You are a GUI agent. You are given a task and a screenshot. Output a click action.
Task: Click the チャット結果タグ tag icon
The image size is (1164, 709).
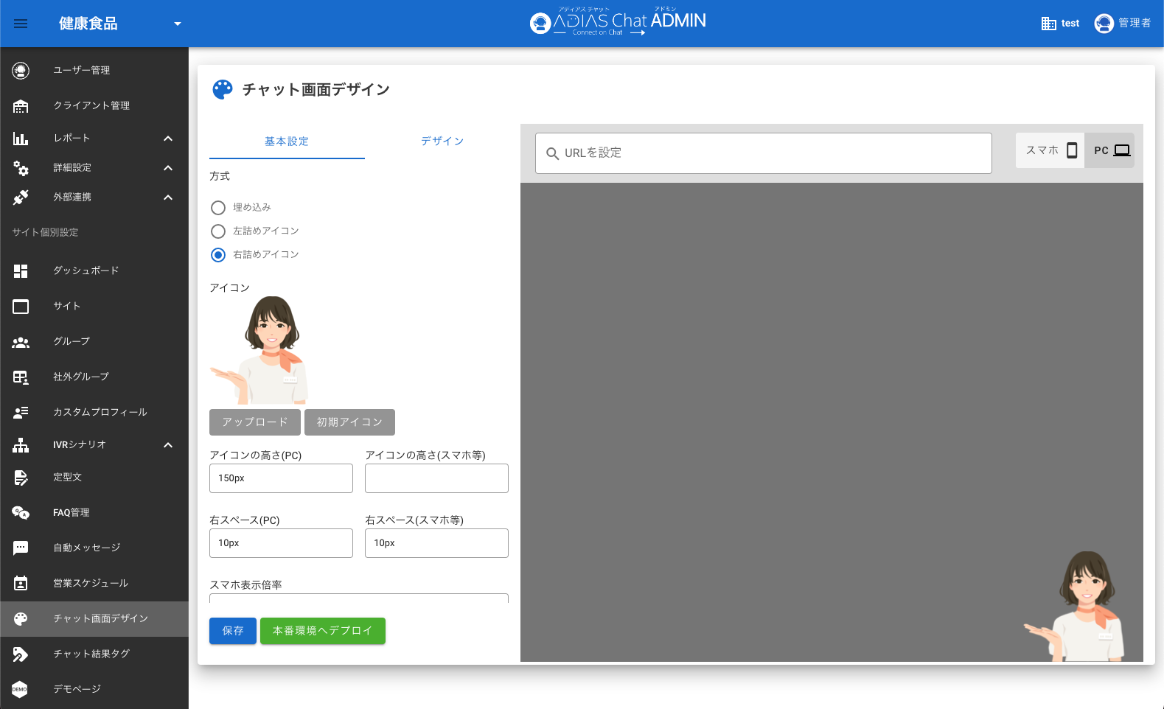pos(21,654)
